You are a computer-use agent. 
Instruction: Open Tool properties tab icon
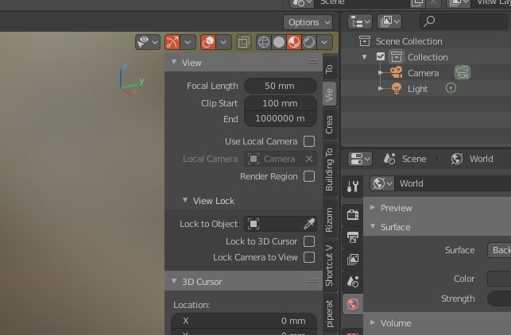tap(353, 187)
